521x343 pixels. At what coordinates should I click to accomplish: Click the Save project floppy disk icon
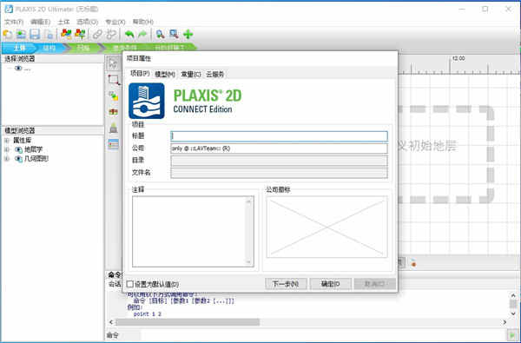pyautogui.click(x=35, y=34)
